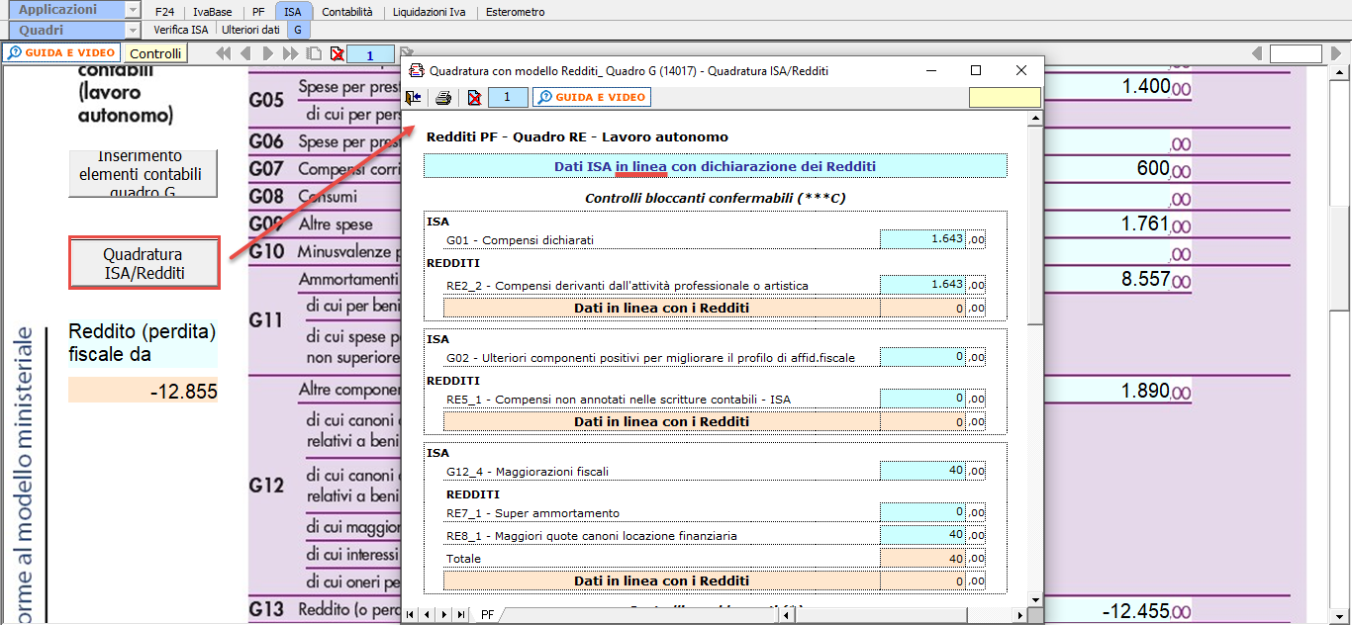Click the copy pages icon in main toolbar
The width and height of the screenshot is (1352, 625).
(314, 53)
